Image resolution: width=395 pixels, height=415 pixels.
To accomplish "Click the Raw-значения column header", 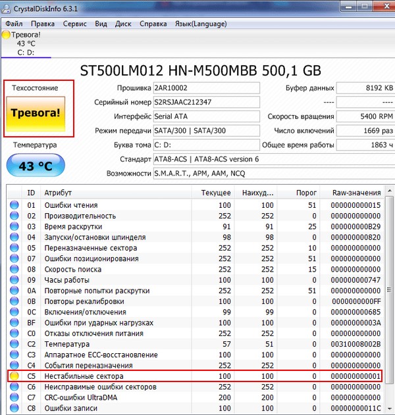I will (356, 193).
